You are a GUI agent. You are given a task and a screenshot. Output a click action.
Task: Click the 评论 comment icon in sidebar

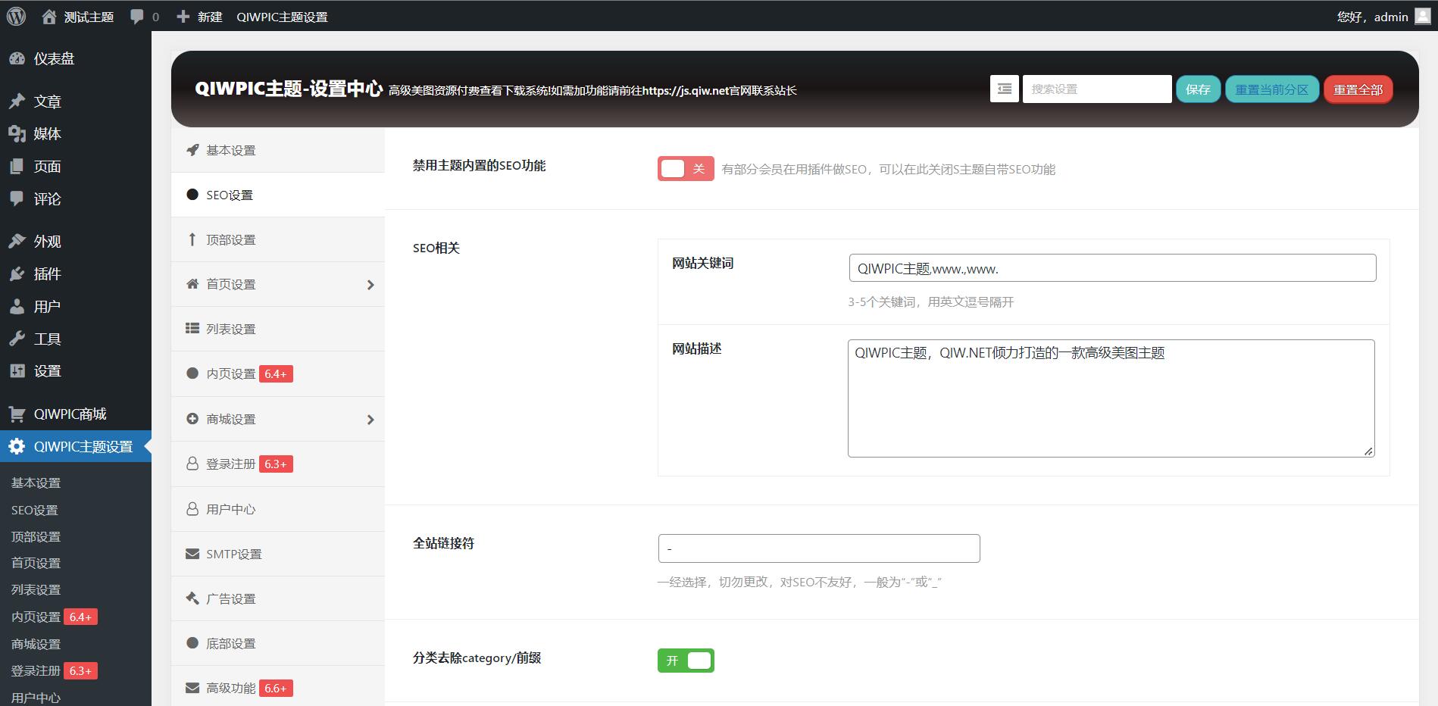tap(17, 199)
